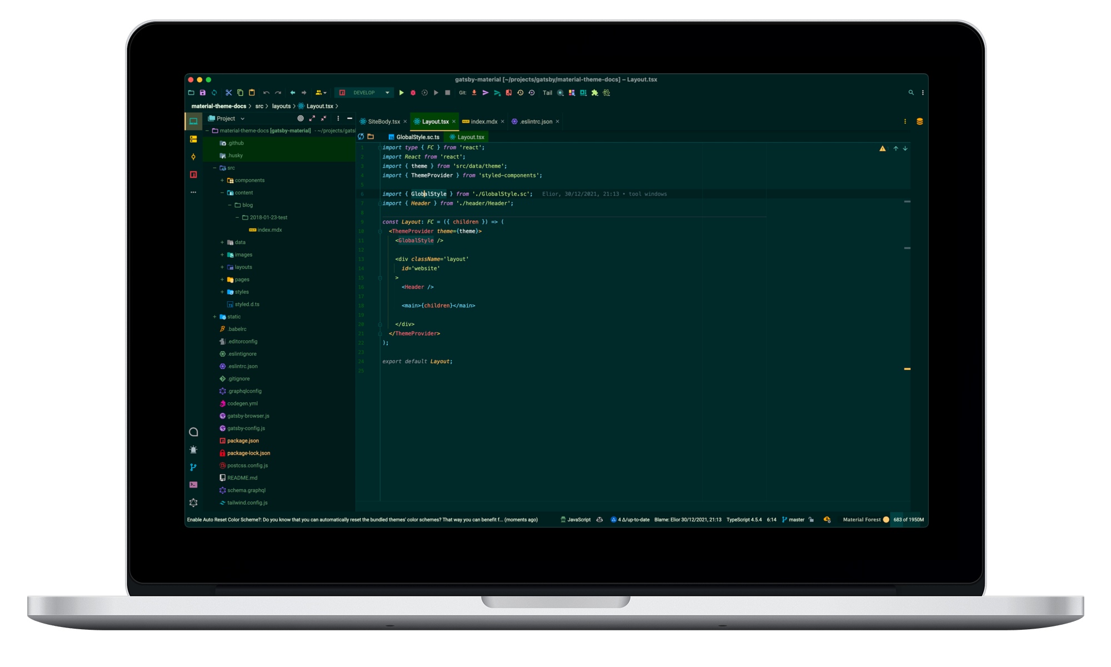
Task: Click the Undo arrow icon
Action: pos(267,93)
